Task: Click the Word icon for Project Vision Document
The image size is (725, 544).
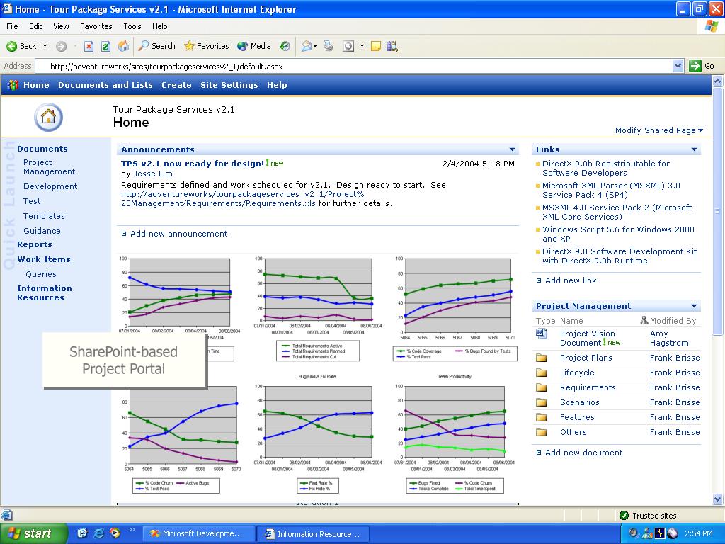Action: coord(542,334)
